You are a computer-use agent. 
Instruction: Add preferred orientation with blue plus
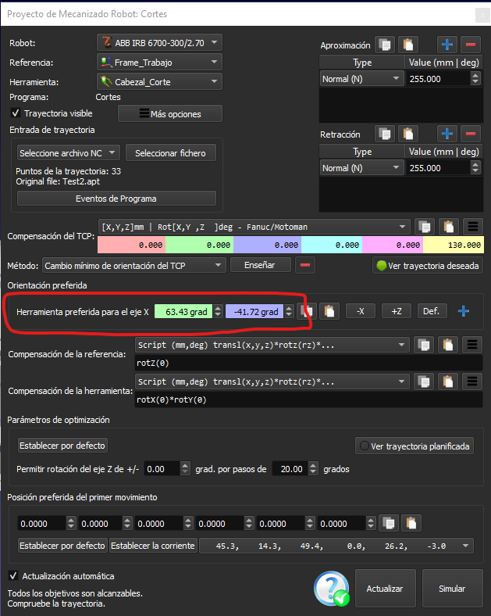click(x=464, y=311)
